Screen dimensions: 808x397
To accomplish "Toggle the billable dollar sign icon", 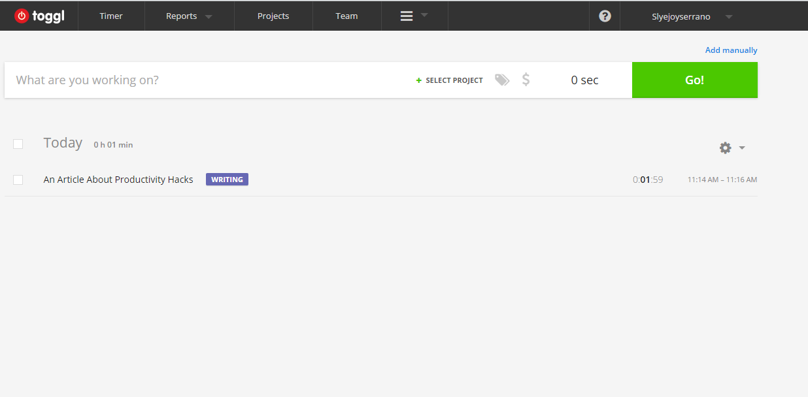I will coord(526,80).
